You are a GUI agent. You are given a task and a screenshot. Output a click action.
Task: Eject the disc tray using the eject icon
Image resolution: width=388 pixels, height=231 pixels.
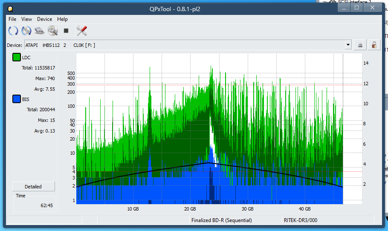[x=360, y=45]
